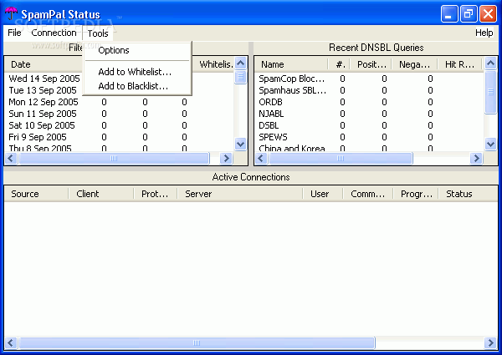Close the open Tools menu

click(98, 33)
